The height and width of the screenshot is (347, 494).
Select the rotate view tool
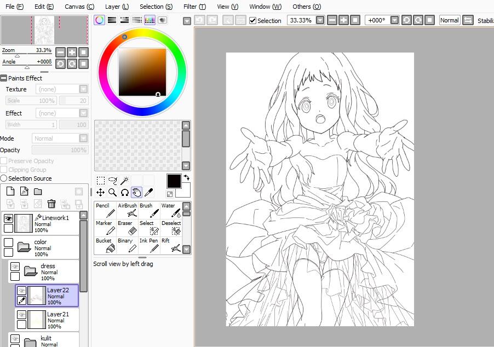(x=124, y=193)
